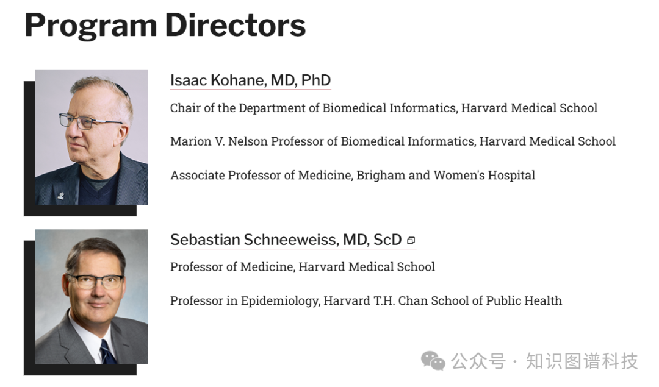Click the WeChat logo icon in the watermark
The width and height of the screenshot is (659, 387).
pos(433,361)
